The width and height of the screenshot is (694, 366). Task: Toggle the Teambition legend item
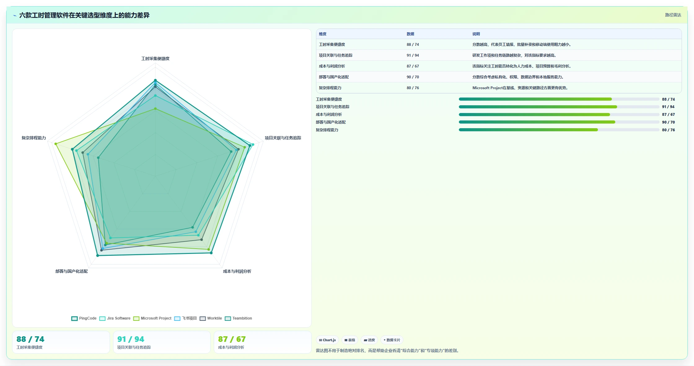click(x=238, y=318)
